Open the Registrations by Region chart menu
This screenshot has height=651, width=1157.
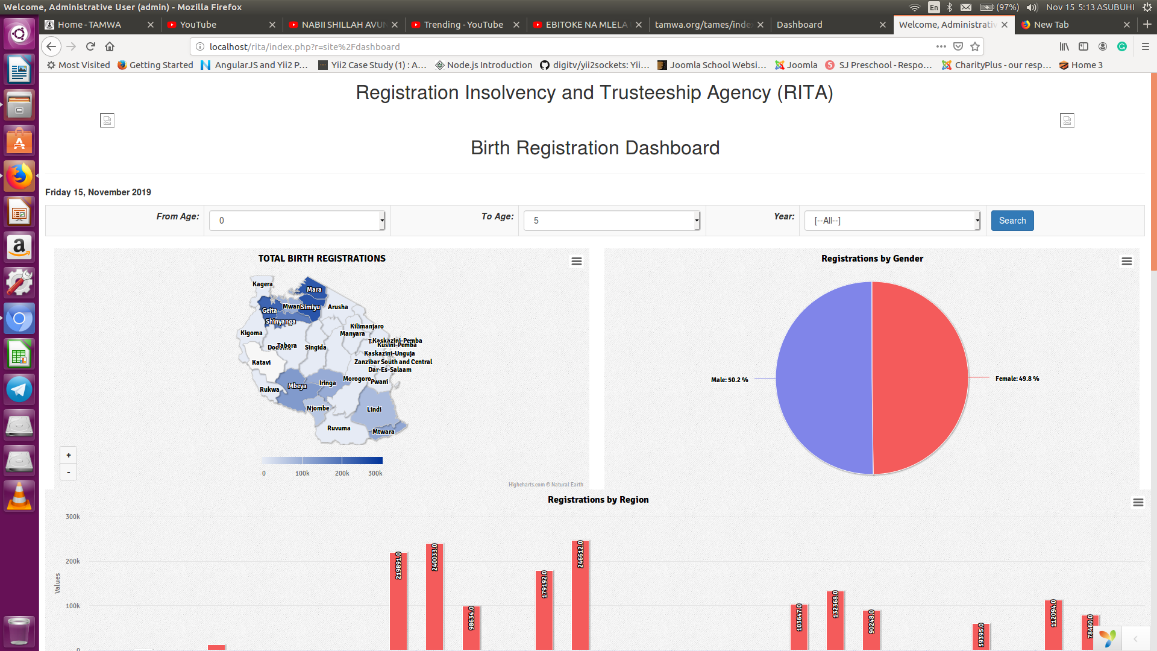1138,503
